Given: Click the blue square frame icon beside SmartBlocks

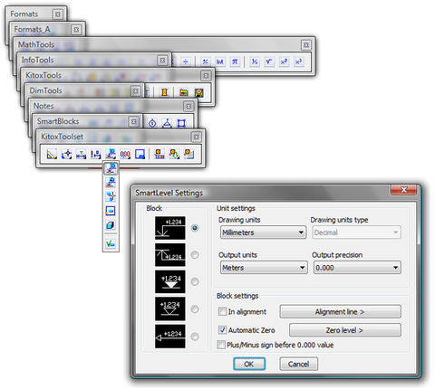Looking at the screenshot, I should coord(181,123).
